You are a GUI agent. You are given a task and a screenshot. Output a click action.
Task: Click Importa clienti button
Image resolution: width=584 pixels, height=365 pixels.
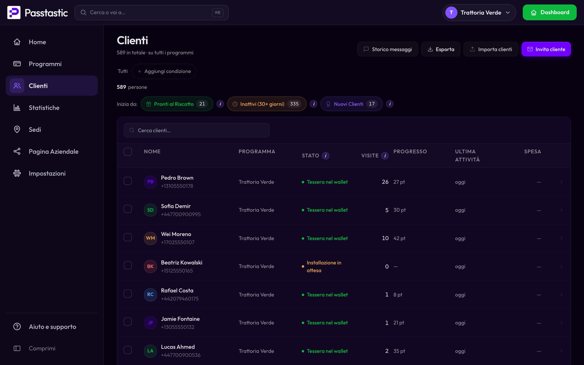pos(491,49)
